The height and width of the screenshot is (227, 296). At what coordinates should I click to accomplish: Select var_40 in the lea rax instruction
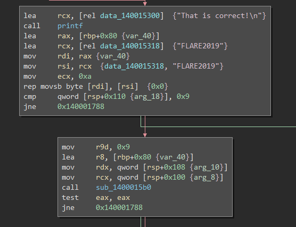[138, 36]
